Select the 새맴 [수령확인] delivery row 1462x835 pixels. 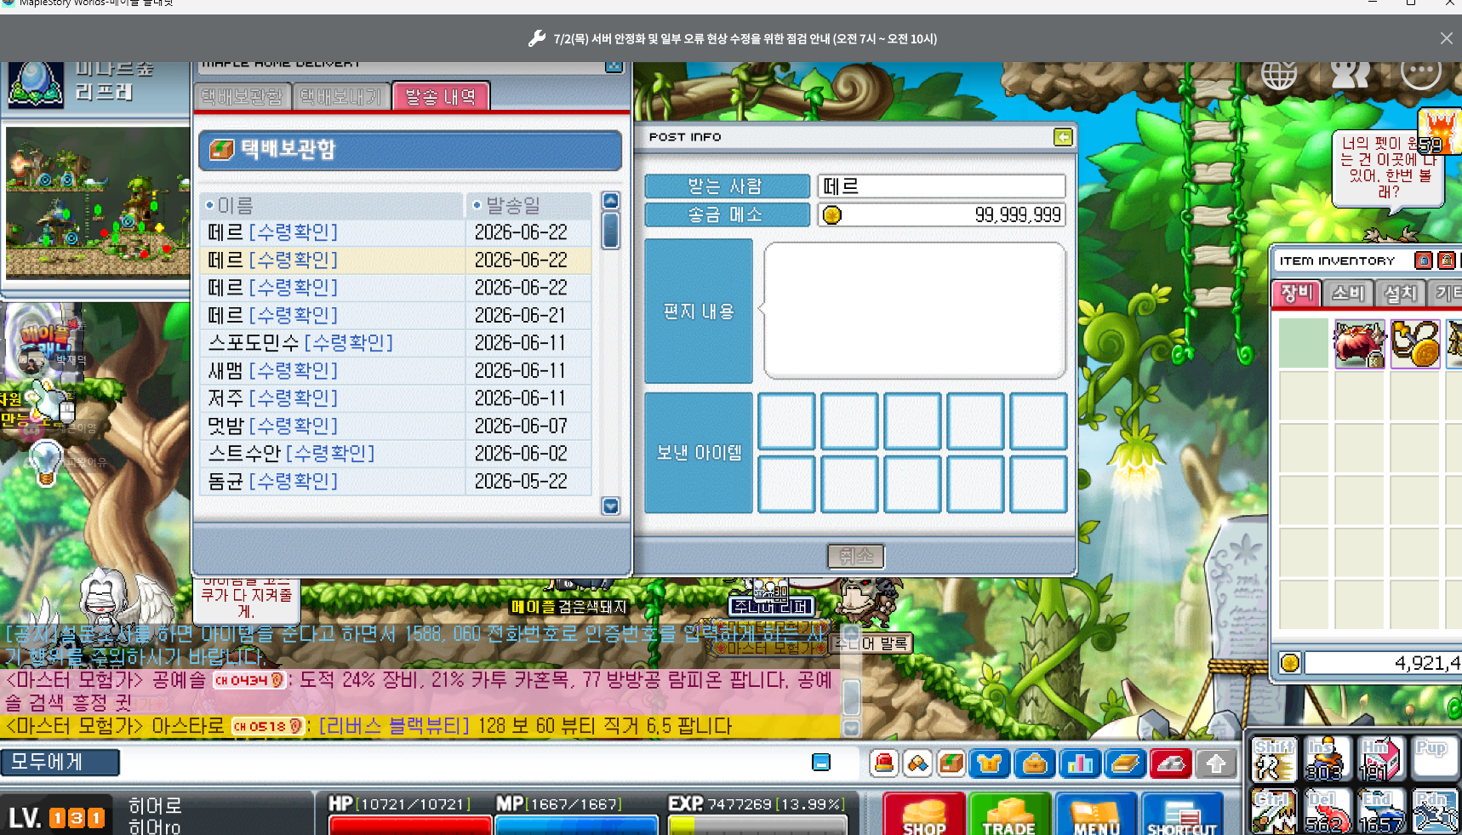coord(396,370)
